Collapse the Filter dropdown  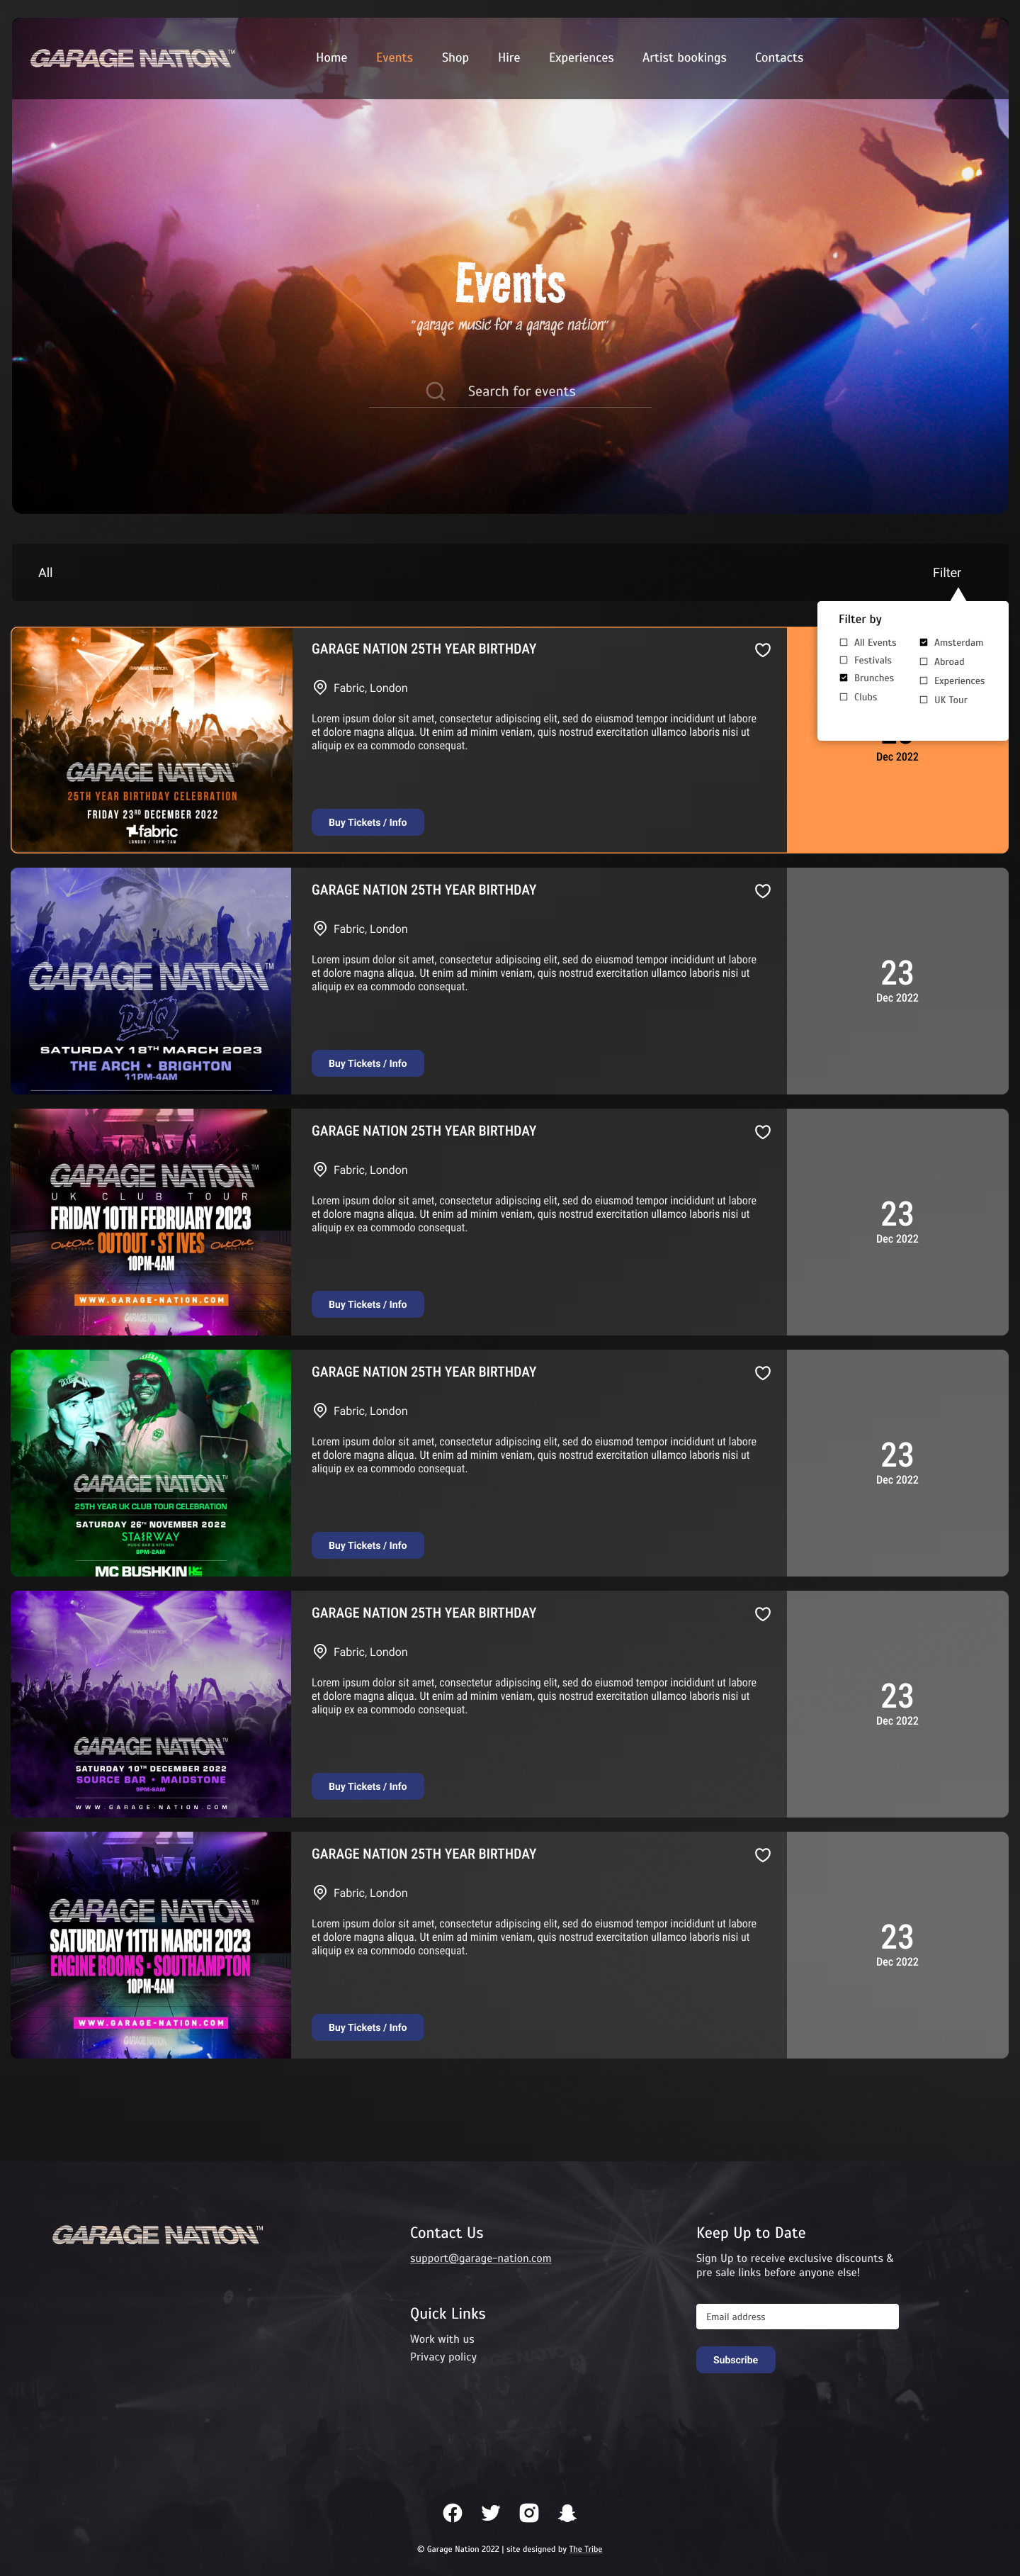(x=946, y=573)
